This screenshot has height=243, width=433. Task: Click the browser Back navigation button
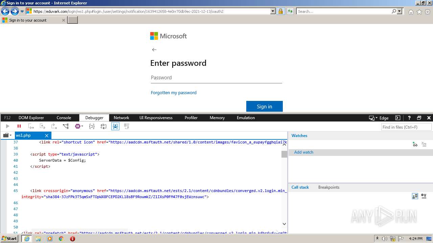pos(5,11)
